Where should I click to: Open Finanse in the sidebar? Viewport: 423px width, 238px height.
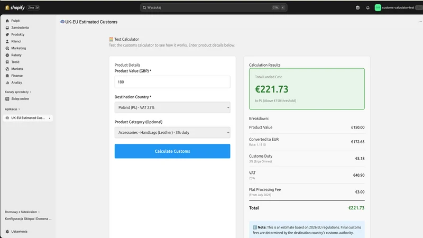click(17, 76)
